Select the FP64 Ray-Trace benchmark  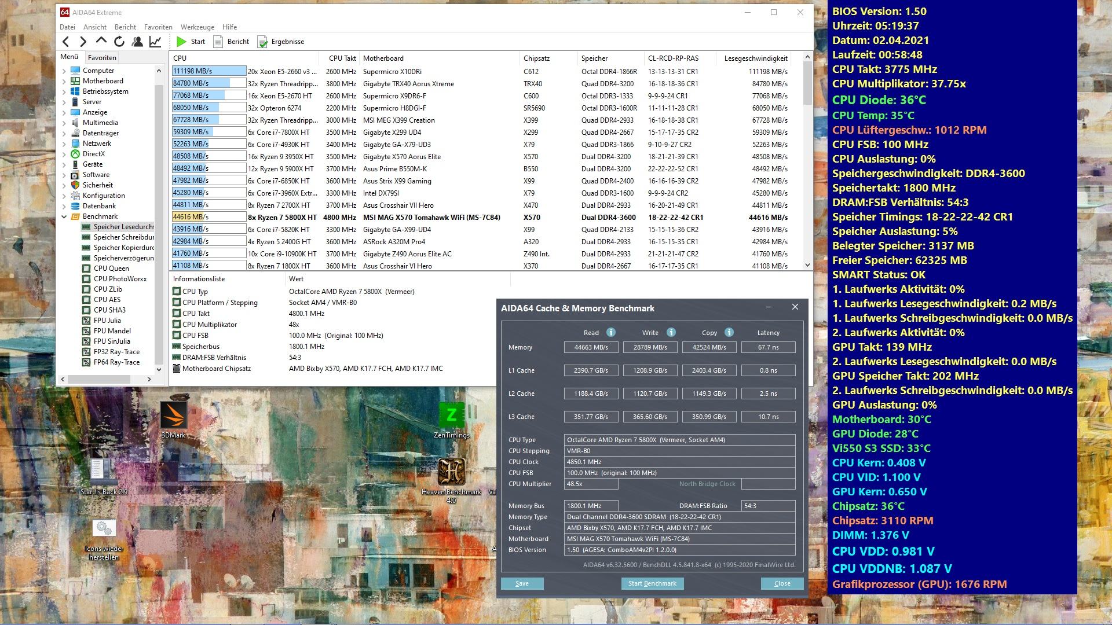[111, 362]
